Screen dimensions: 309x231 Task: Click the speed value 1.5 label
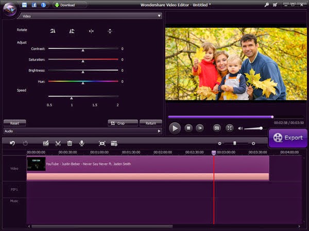[x=95, y=105]
